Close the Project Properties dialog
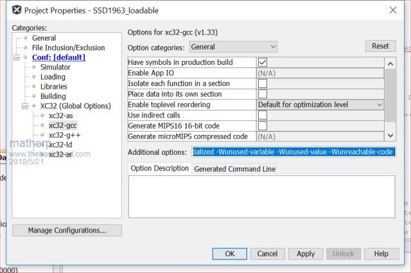The image size is (411, 273). point(392,10)
